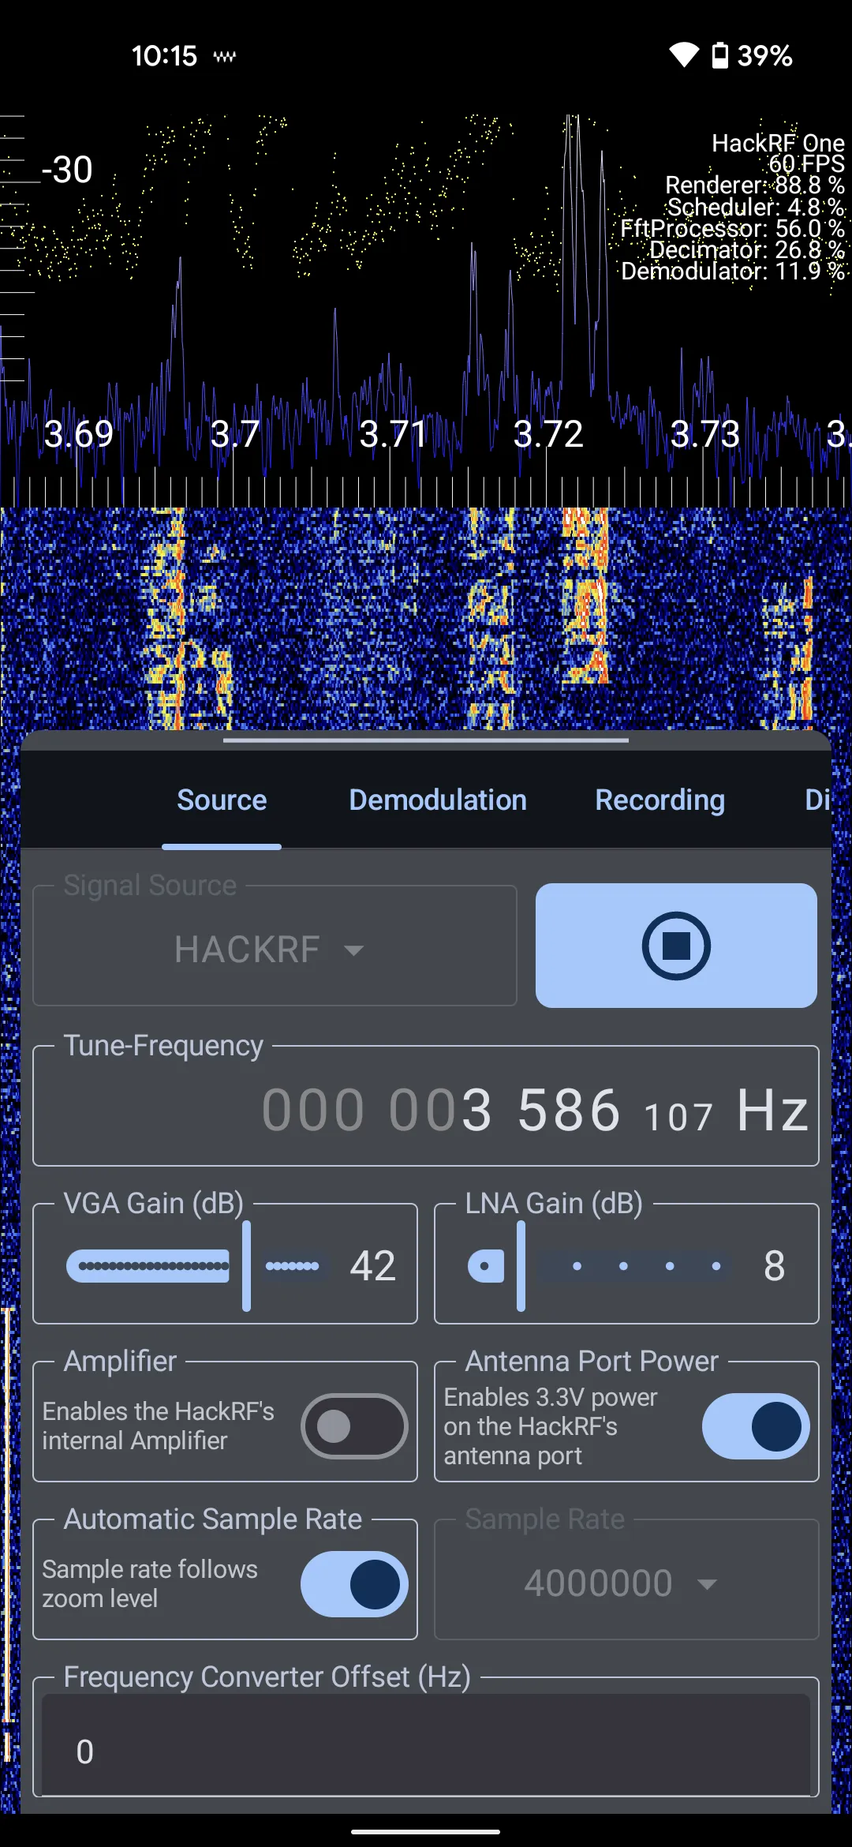The image size is (852, 1847).
Task: Click the LNA Gain slider thumb
Action: click(x=521, y=1265)
